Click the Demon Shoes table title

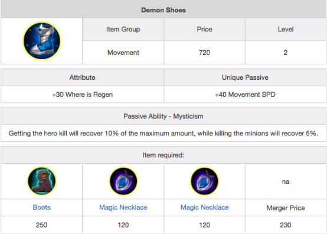163,10
